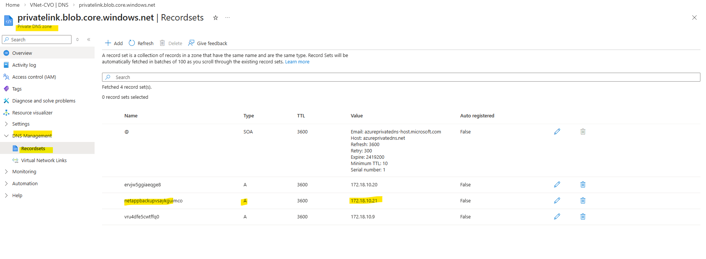Delete the ervjw5ggiaeqge8 record via trash icon
This screenshot has height=259, width=706.
point(583,184)
